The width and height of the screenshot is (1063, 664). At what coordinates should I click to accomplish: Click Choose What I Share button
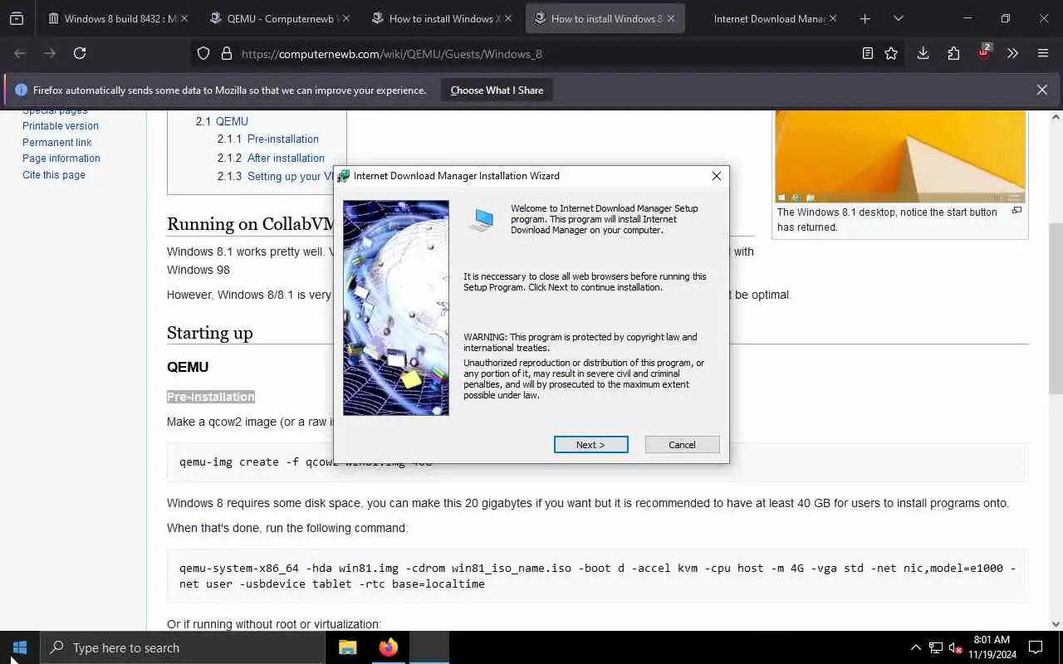[x=497, y=90]
